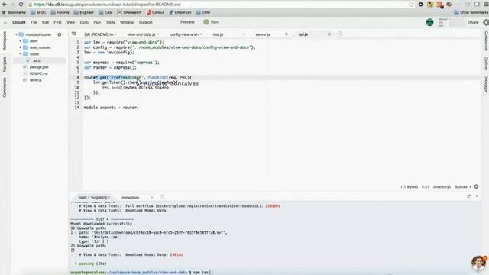The height and width of the screenshot is (275, 489).
Task: Click the terminal command prompt line
Action: coord(142,272)
